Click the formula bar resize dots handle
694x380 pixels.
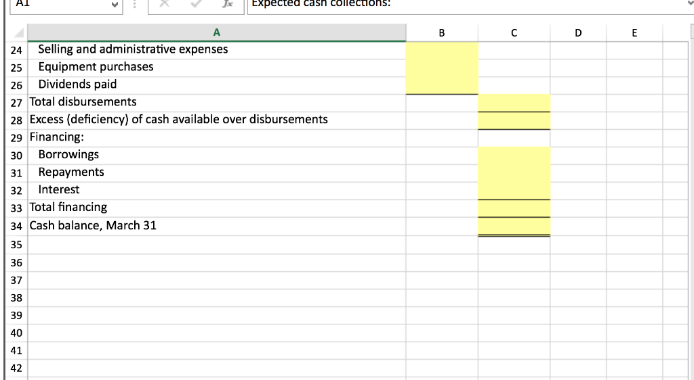point(135,5)
